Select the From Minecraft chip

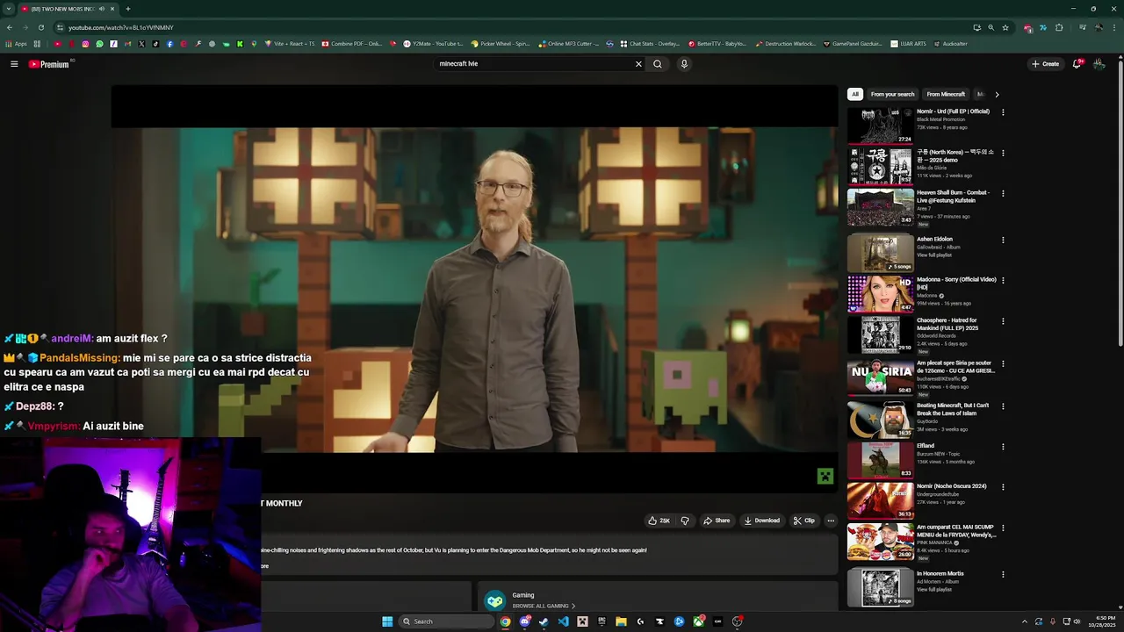(946, 94)
